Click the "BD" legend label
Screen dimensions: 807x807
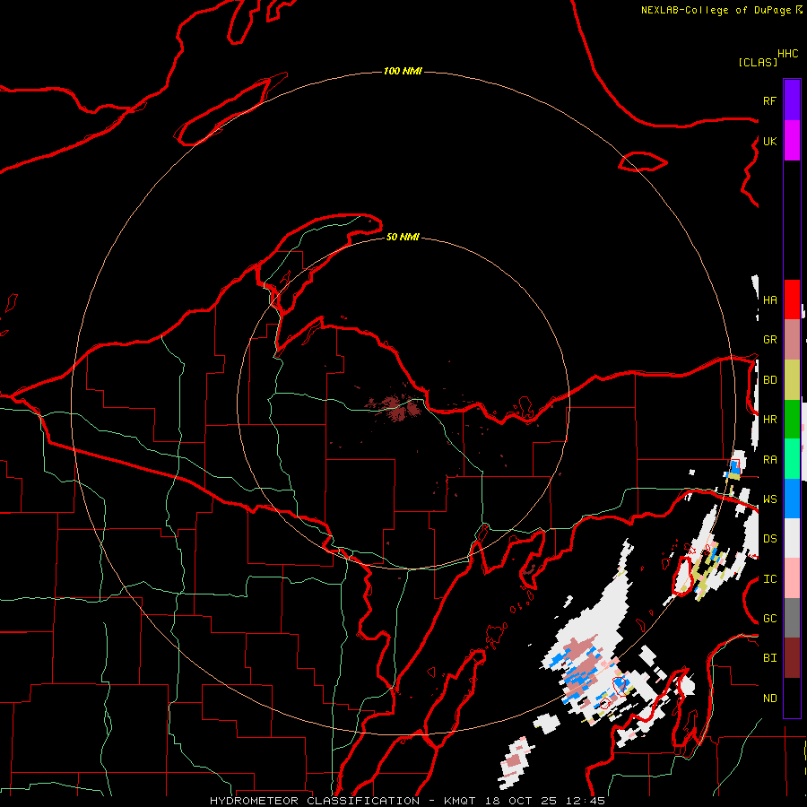pyautogui.click(x=769, y=380)
